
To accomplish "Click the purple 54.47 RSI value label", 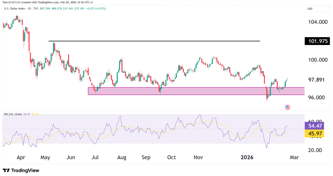I will tap(314, 126).
